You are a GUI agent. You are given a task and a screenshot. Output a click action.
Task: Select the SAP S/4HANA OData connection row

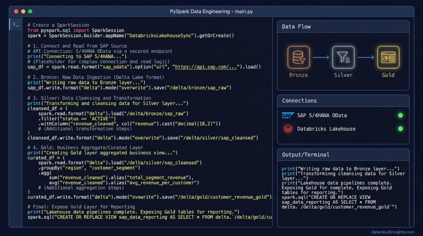[x=342, y=115]
